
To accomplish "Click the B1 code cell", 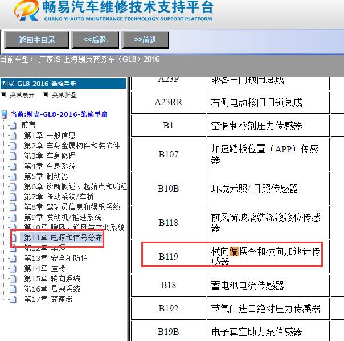I will (169, 126).
